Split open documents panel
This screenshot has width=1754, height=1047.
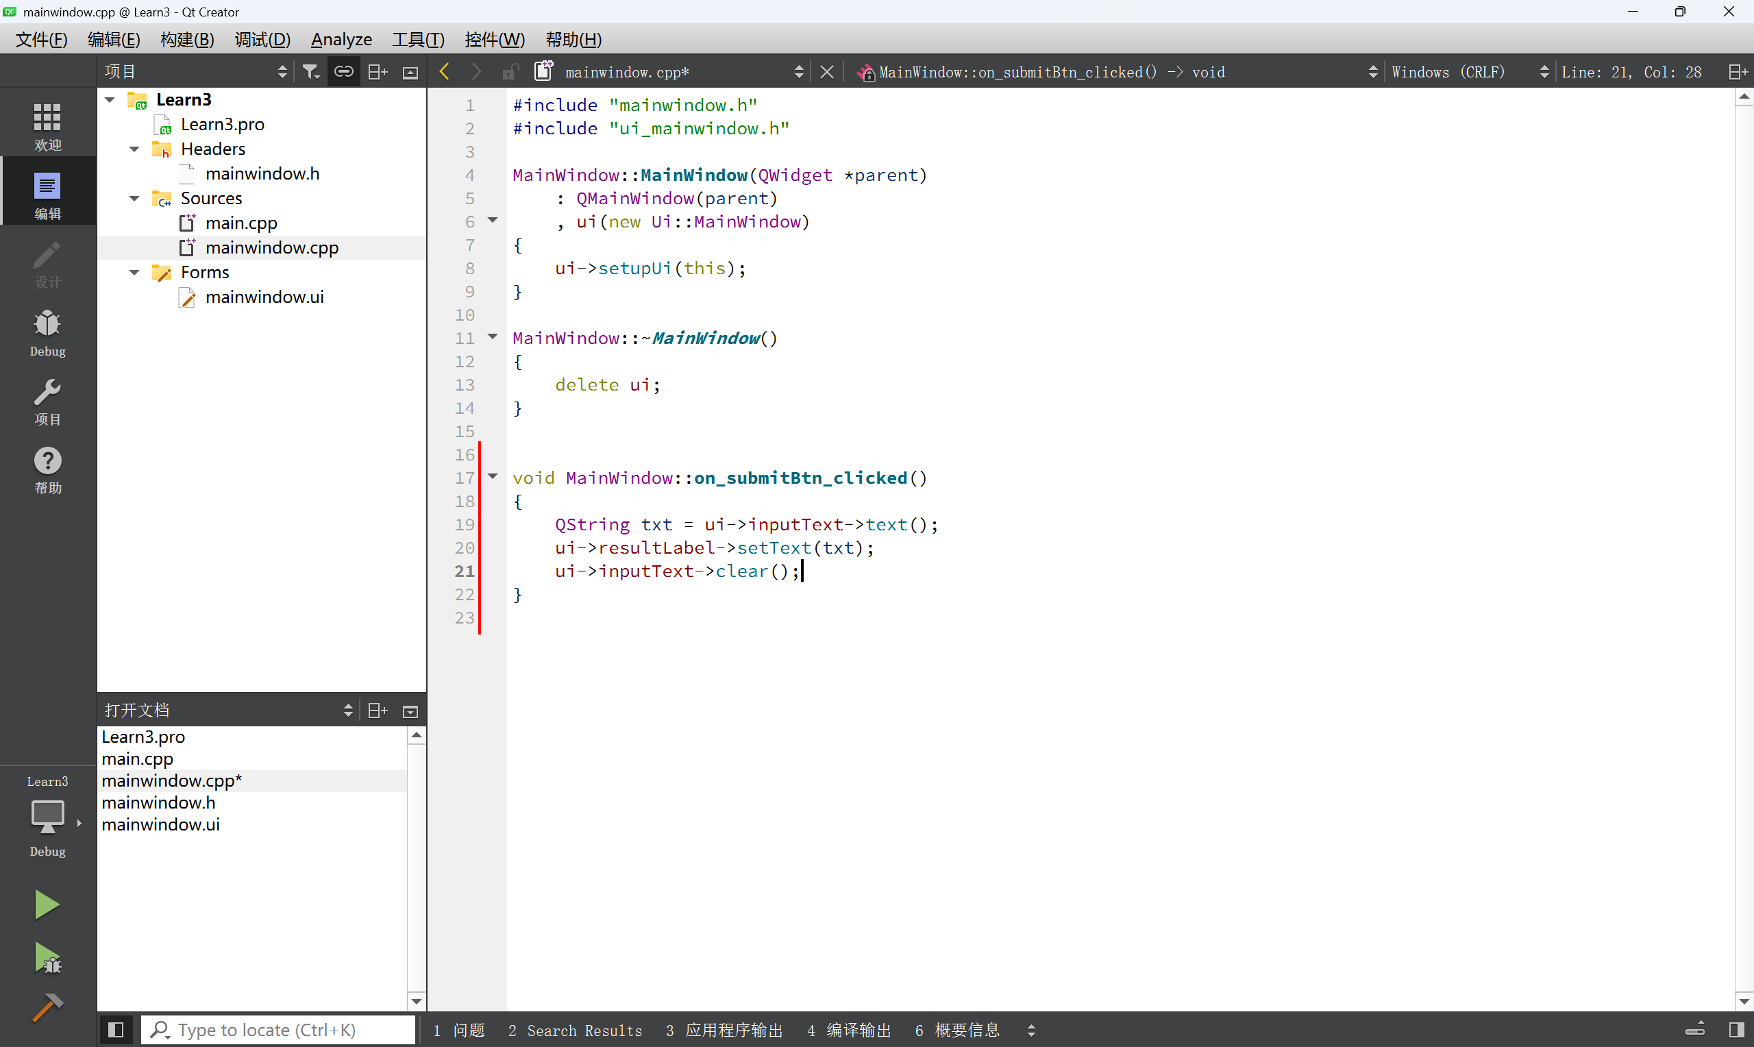coord(378,711)
